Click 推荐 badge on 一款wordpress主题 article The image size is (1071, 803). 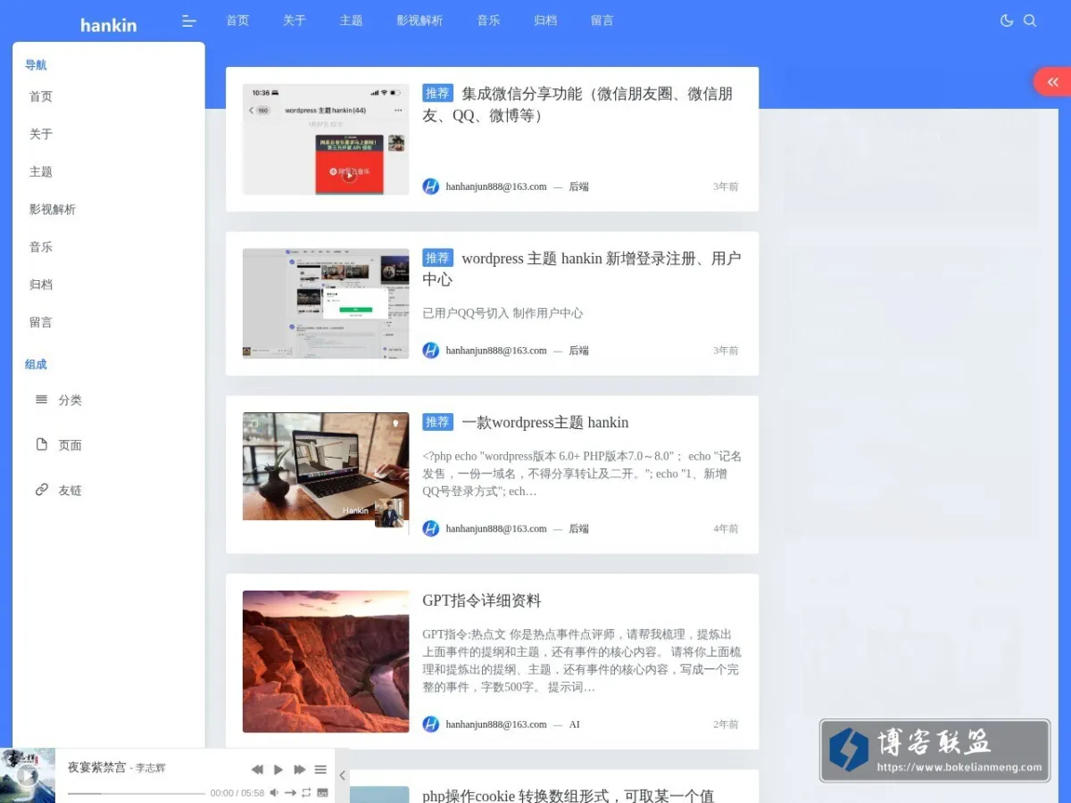coord(438,422)
